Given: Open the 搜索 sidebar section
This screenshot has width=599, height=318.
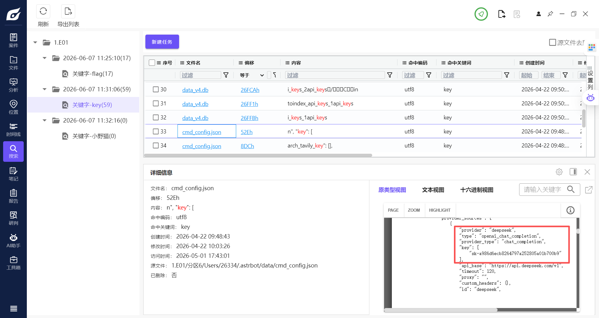Looking at the screenshot, I should [13, 152].
